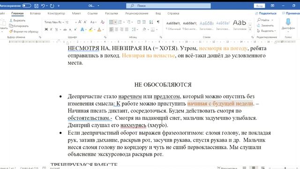Toggle italic (К) formatting
Image resolution: width=300 pixels, height=169 pixels.
(51, 30)
